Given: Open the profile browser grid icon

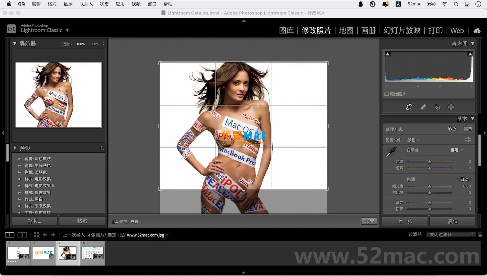Looking at the screenshot, I should (468, 140).
